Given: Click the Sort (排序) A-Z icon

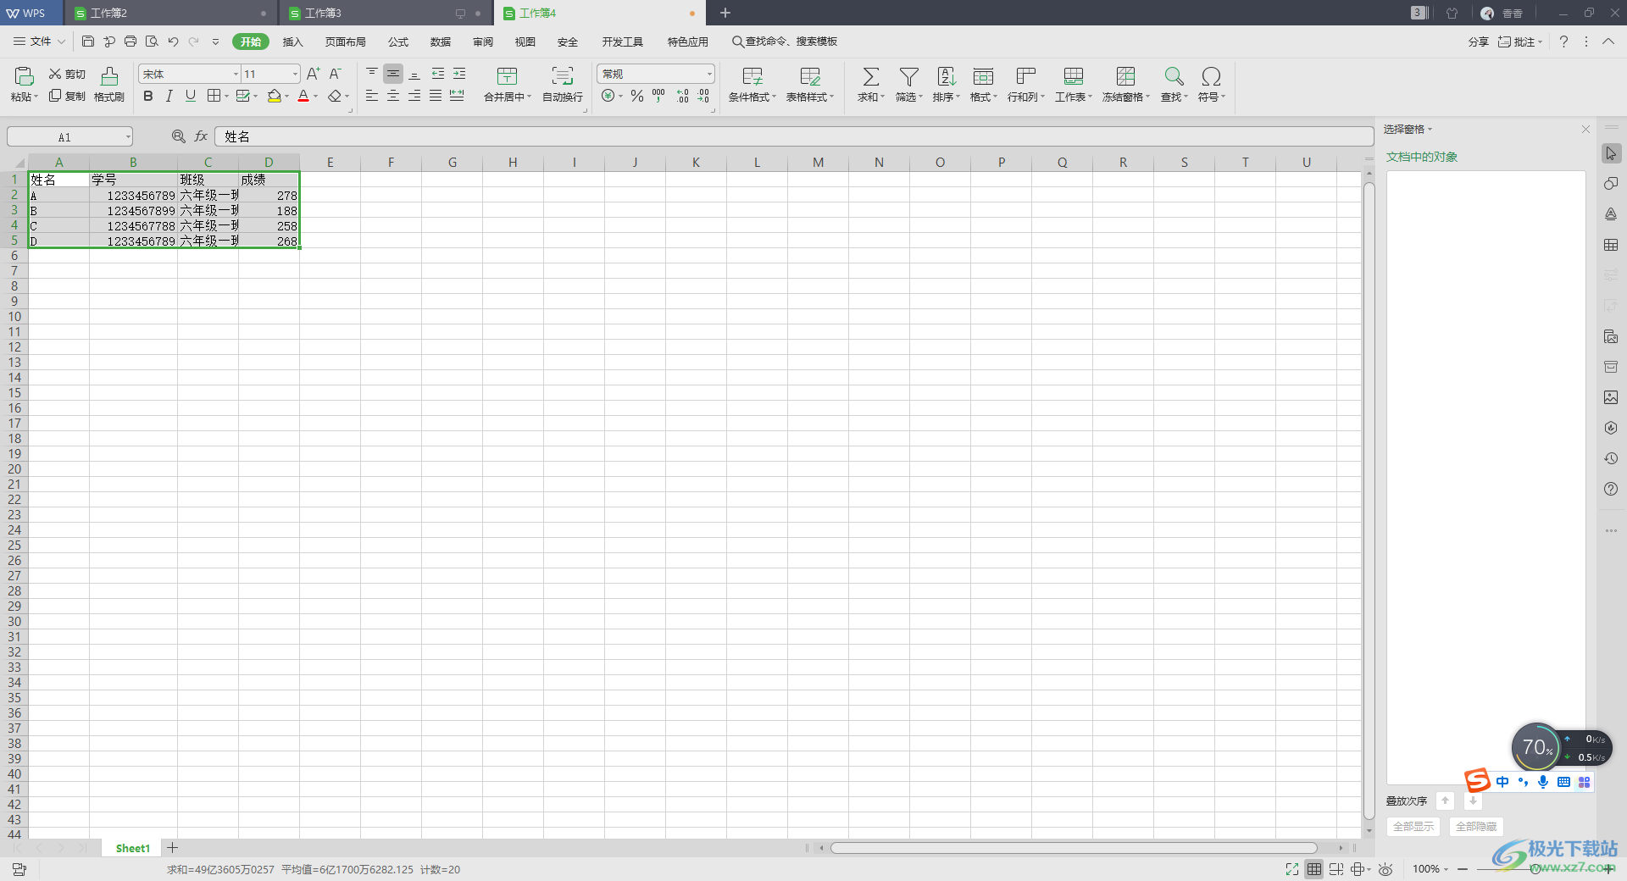Looking at the screenshot, I should click(x=946, y=76).
